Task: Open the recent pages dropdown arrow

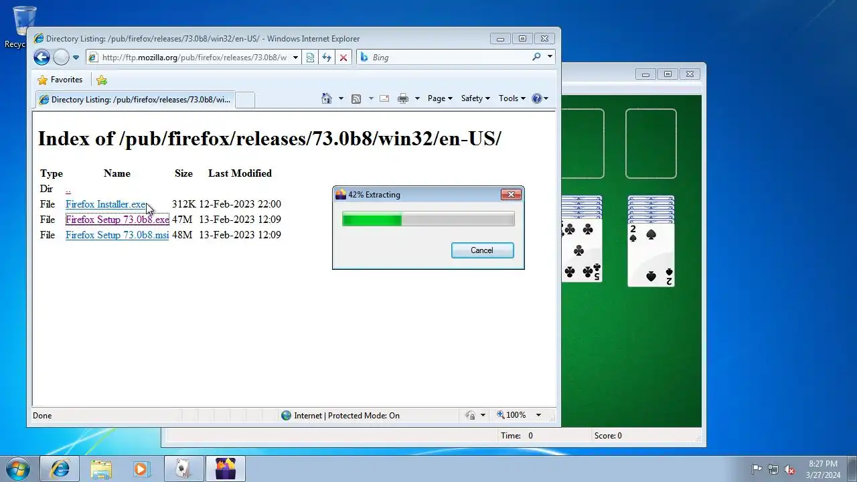Action: coord(76,58)
